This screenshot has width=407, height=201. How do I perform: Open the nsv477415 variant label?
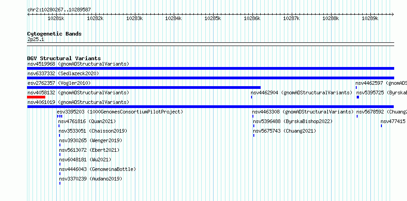(x=393, y=121)
